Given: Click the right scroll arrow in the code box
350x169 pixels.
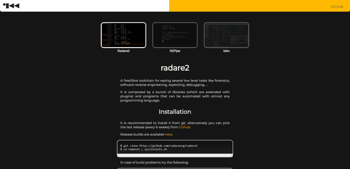Looking at the screenshot, I should [231, 155].
